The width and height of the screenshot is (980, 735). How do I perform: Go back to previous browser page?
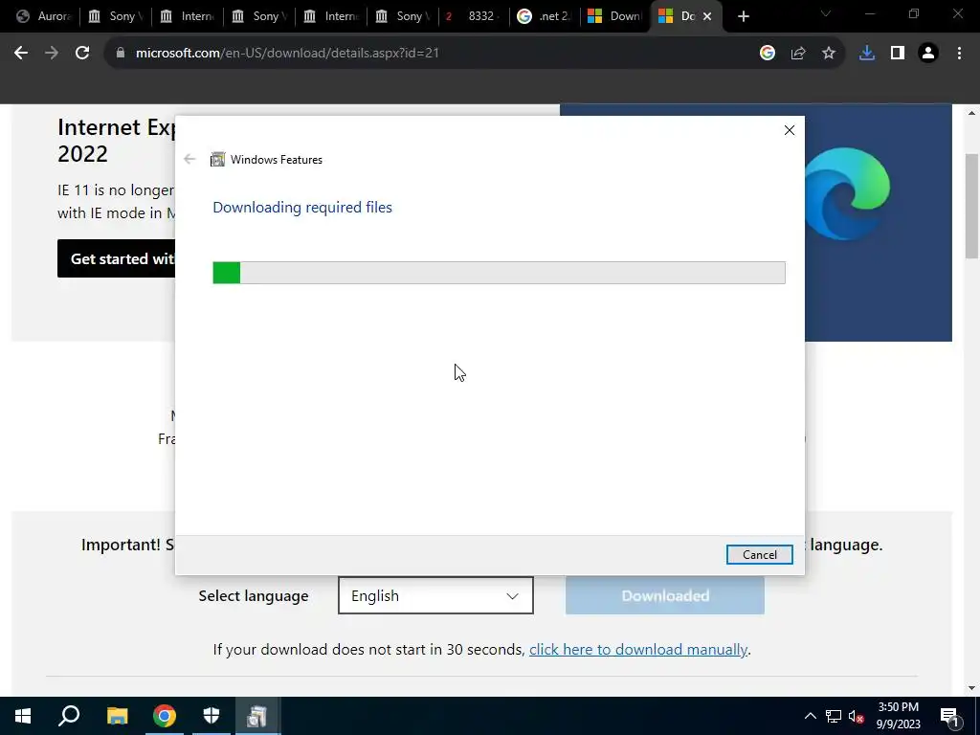coord(21,54)
